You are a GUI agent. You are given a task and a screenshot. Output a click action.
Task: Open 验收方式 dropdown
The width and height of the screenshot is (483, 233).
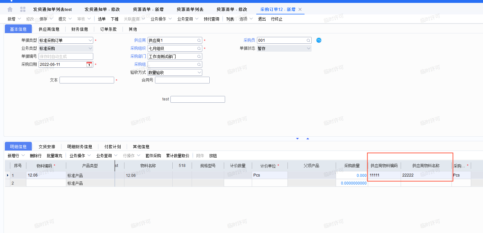199,73
